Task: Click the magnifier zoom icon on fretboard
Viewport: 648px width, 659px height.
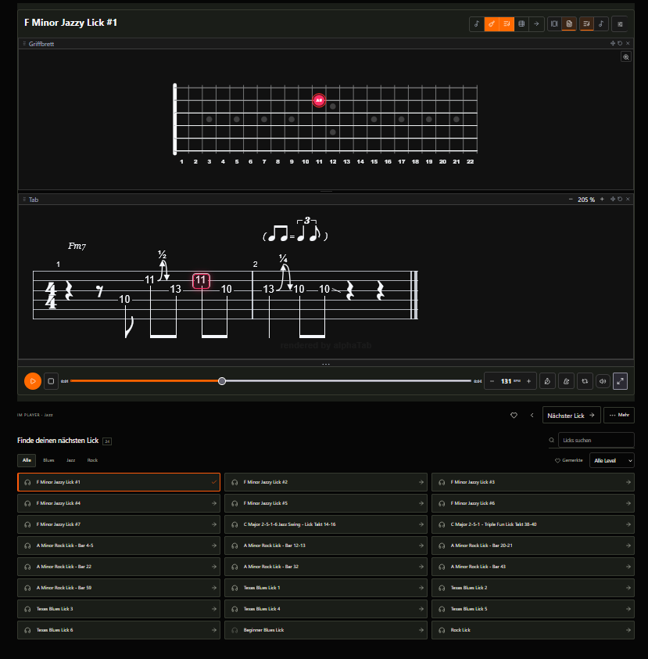Action: (x=626, y=56)
